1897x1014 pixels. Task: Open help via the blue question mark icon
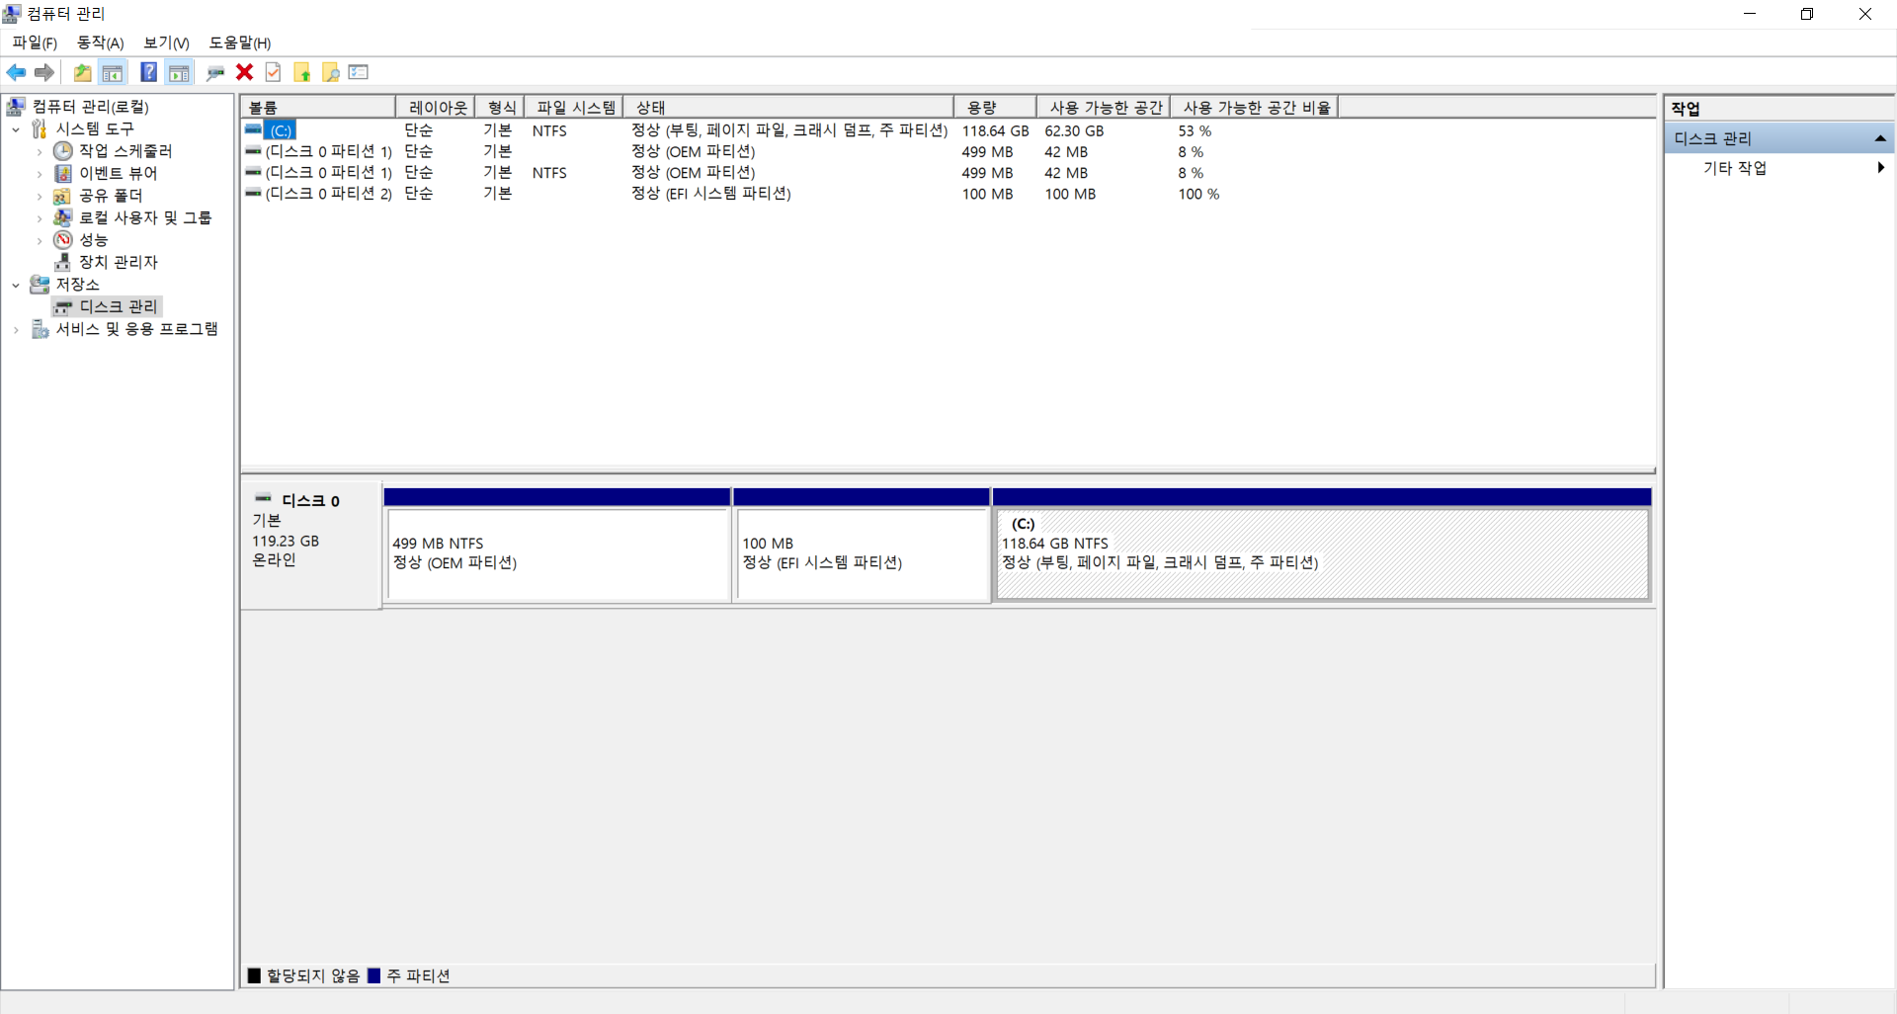(x=148, y=72)
